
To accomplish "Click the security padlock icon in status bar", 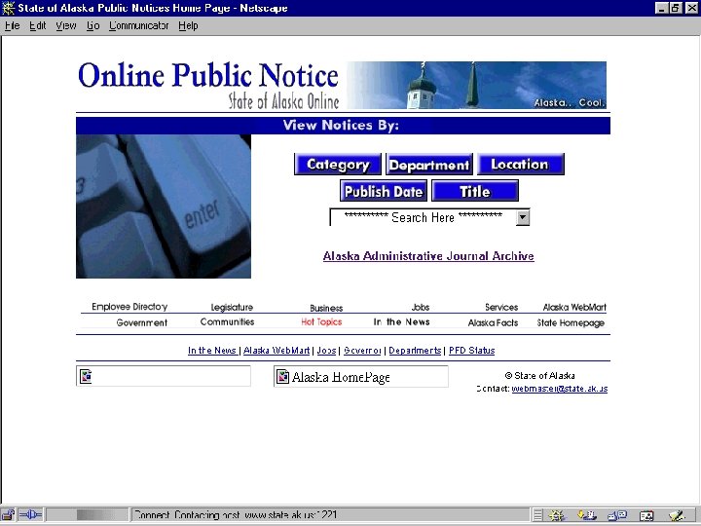I will 8,515.
